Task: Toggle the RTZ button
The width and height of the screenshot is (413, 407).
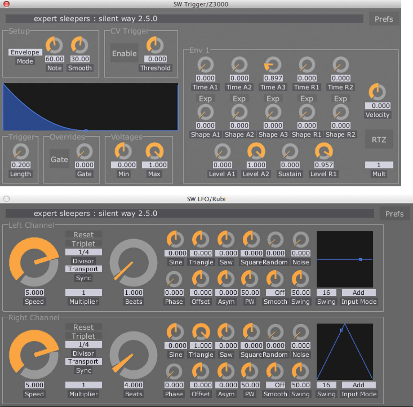Action: click(x=379, y=139)
